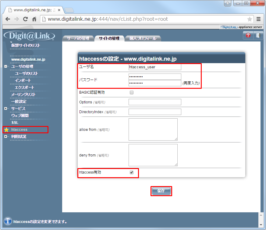Click the Chrome user profile icon
The width and height of the screenshot is (266, 230).
228,3
